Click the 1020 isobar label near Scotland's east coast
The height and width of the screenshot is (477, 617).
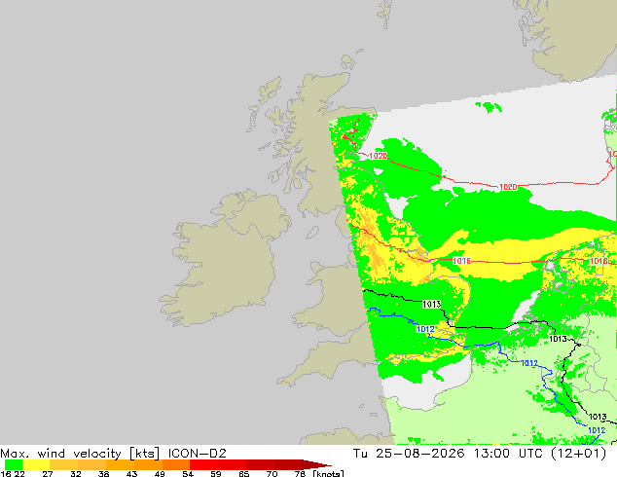point(379,156)
